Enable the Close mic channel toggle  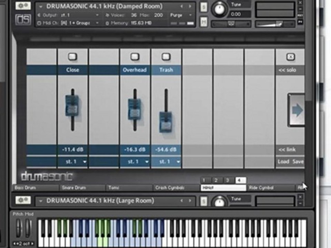pyautogui.click(x=73, y=57)
